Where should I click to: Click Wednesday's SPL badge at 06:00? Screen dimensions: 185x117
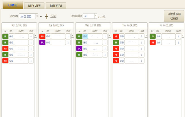(x=79, y=49)
